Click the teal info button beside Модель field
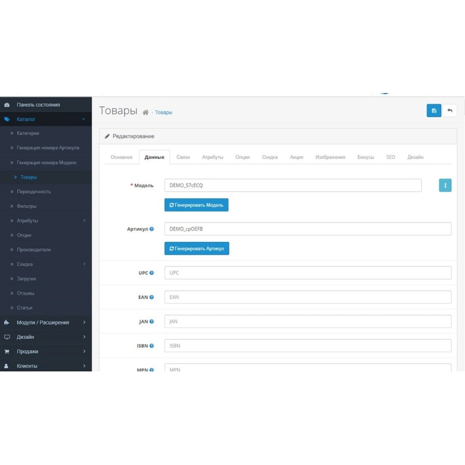This screenshot has width=465, height=465. click(444, 185)
